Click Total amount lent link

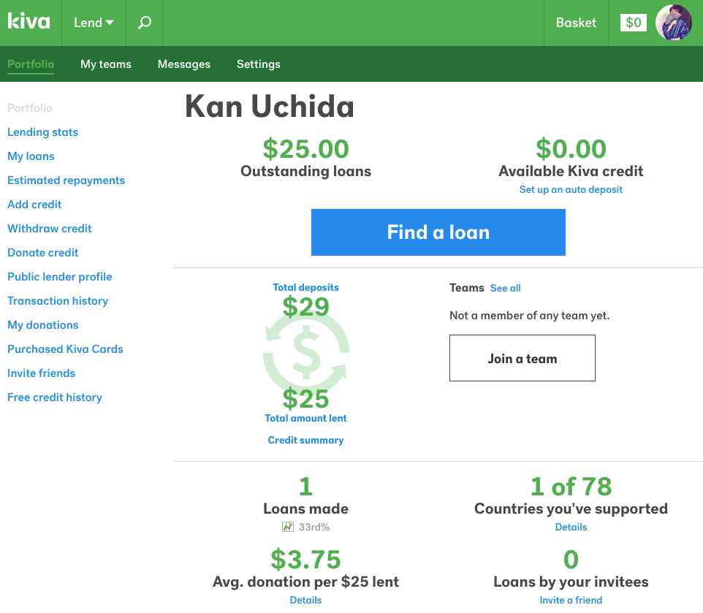(305, 418)
